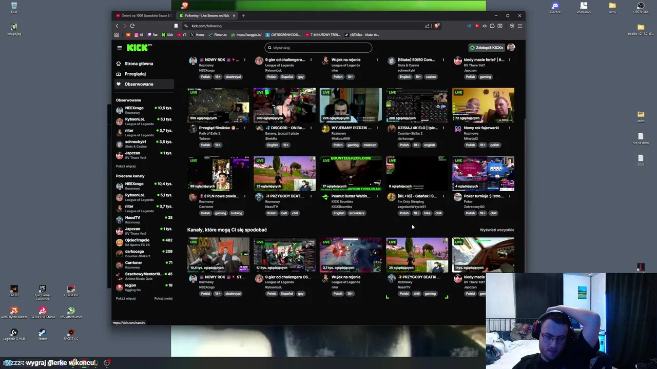Click the clashroyal tag under NOWY ROK top row

coord(233,77)
